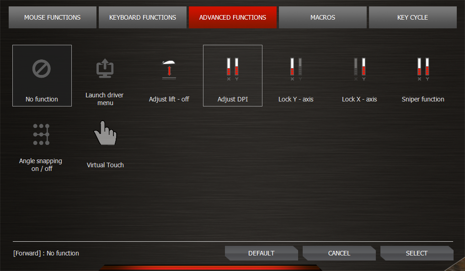465x271 pixels.
Task: Choose the Launch driver menu icon
Action: point(105,69)
